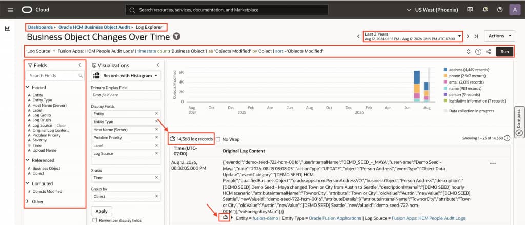
Task: Select Severity pinned field
Action: click(x=39, y=140)
